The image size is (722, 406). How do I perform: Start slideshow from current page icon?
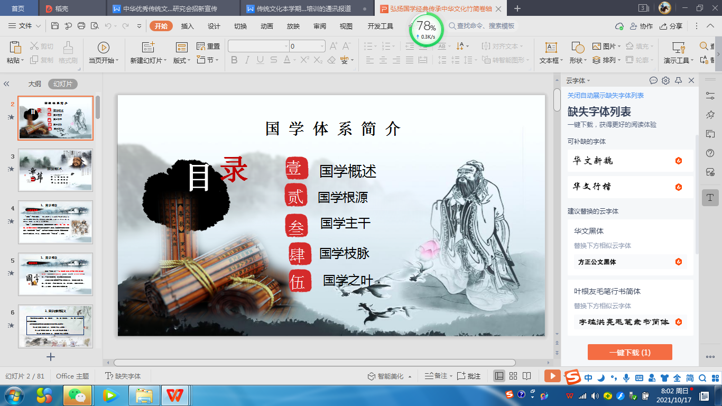pos(104,48)
